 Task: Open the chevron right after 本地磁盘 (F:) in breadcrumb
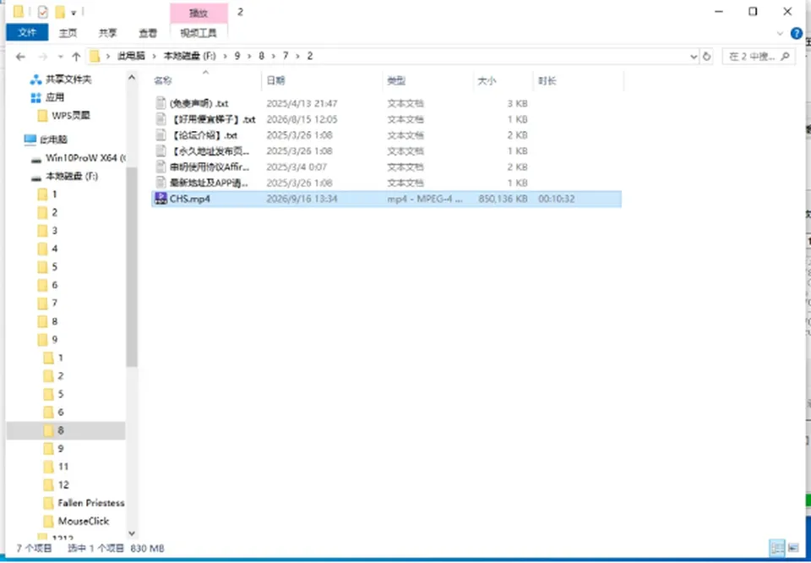point(225,57)
